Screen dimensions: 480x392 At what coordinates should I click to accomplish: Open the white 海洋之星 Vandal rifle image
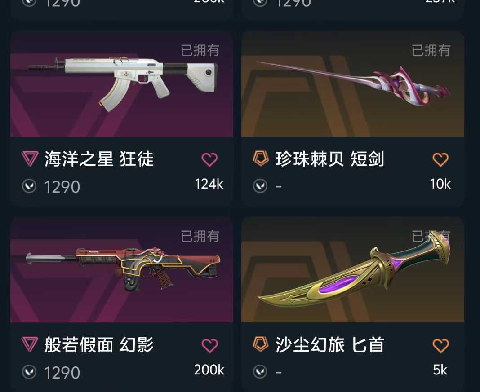point(121,84)
